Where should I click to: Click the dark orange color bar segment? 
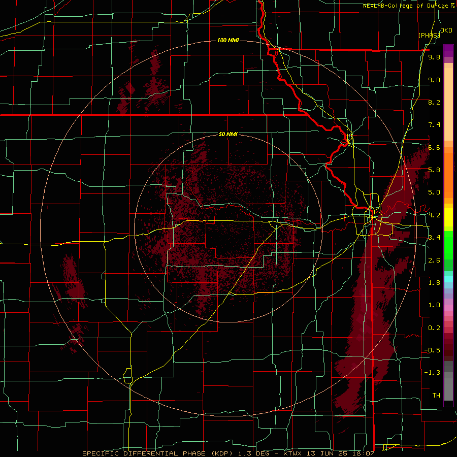(x=448, y=175)
